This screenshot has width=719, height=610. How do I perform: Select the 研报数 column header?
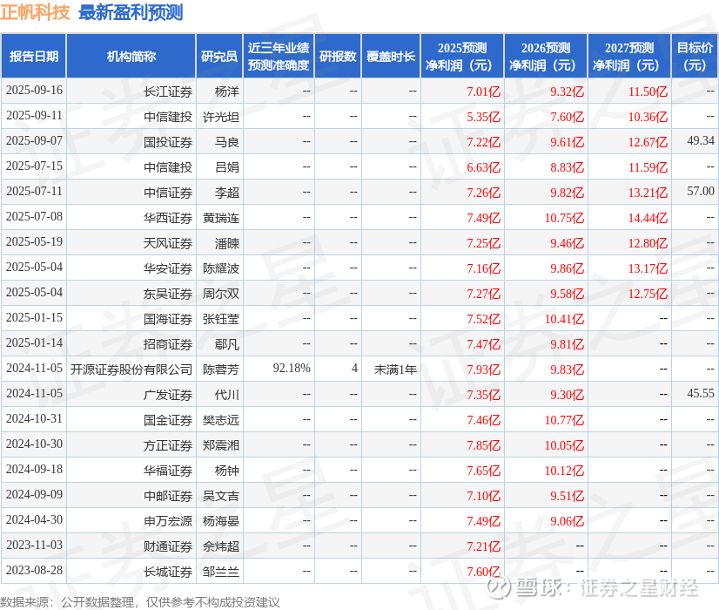point(338,56)
